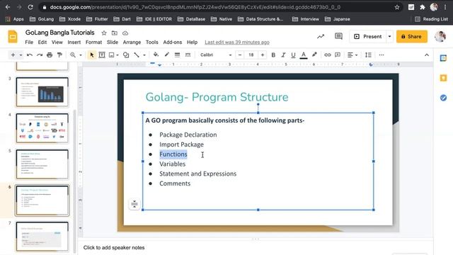The width and height of the screenshot is (453, 255).
Task: Open the Tasks panel in sidebar
Action: [443, 98]
